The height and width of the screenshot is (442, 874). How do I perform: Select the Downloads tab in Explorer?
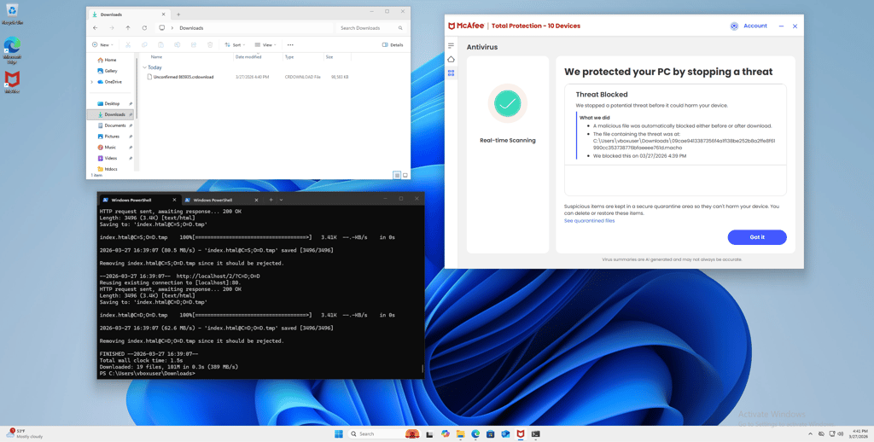tap(128, 14)
